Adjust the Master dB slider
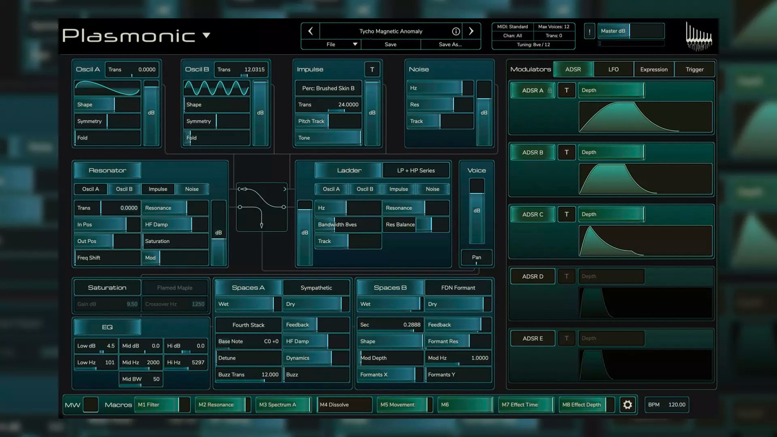The image size is (777, 437). pyautogui.click(x=631, y=31)
